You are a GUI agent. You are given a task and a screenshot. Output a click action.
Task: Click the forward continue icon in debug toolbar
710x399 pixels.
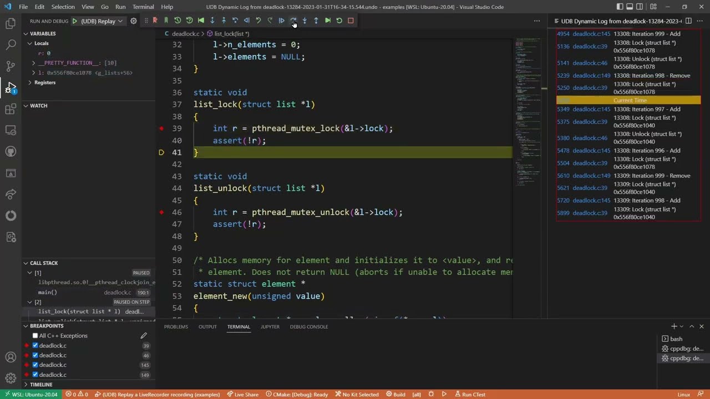click(282, 21)
